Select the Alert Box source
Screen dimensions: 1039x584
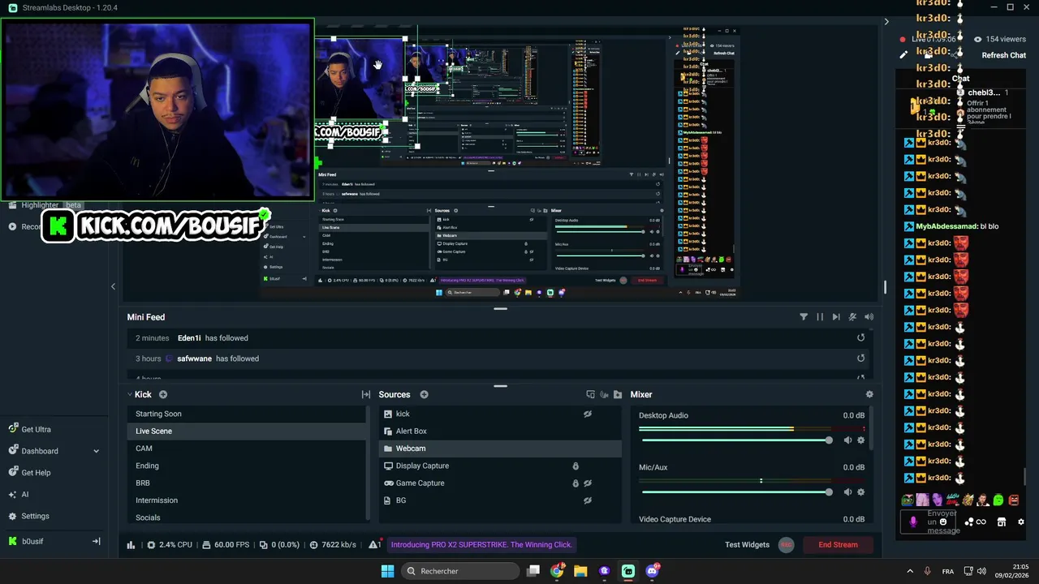500,432
